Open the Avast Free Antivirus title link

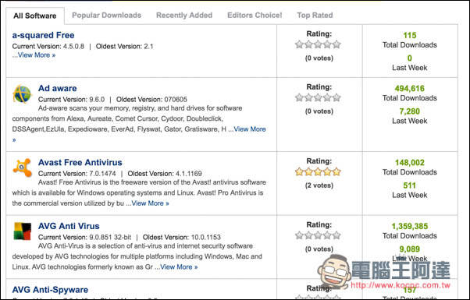point(80,162)
